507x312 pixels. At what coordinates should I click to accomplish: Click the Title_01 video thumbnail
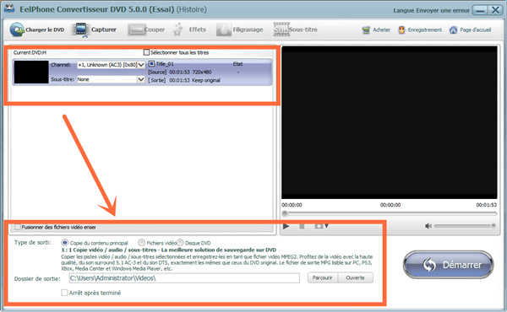(x=31, y=72)
